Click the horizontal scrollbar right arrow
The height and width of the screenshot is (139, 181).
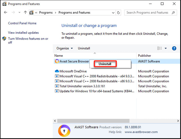178,121
